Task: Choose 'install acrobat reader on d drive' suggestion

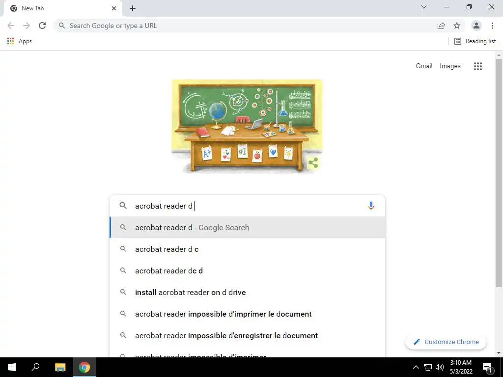Action: (x=248, y=293)
